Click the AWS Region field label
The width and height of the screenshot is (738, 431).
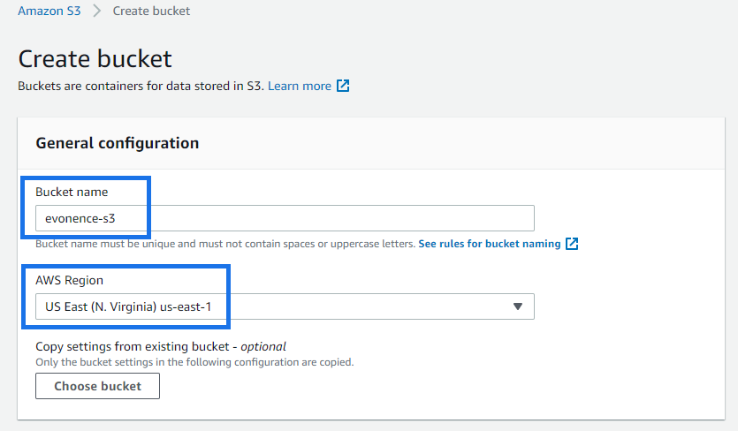[x=69, y=281]
